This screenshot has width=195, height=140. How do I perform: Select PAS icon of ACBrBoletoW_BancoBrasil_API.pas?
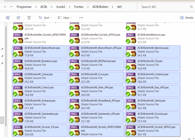tap(75, 52)
